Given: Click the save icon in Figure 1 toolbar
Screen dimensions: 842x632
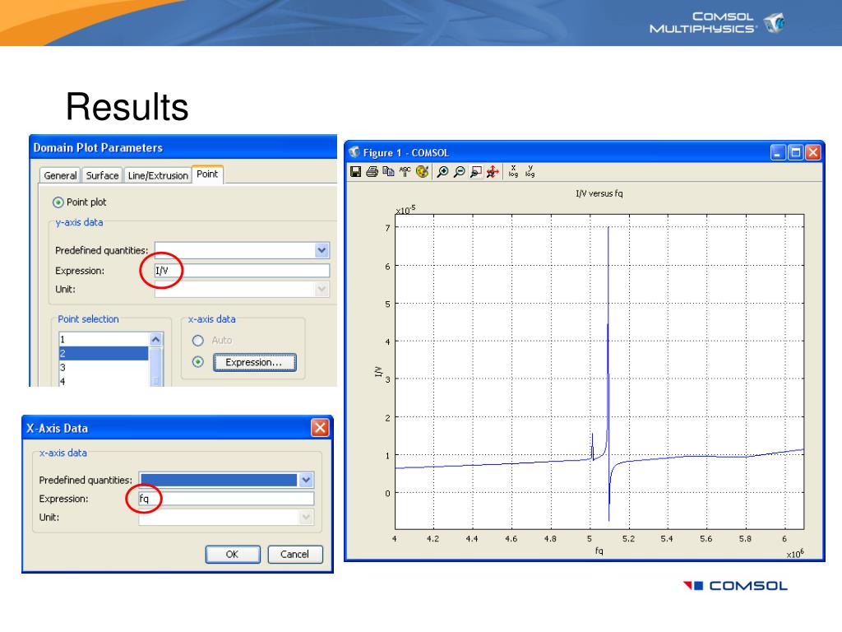Looking at the screenshot, I should coord(355,171).
